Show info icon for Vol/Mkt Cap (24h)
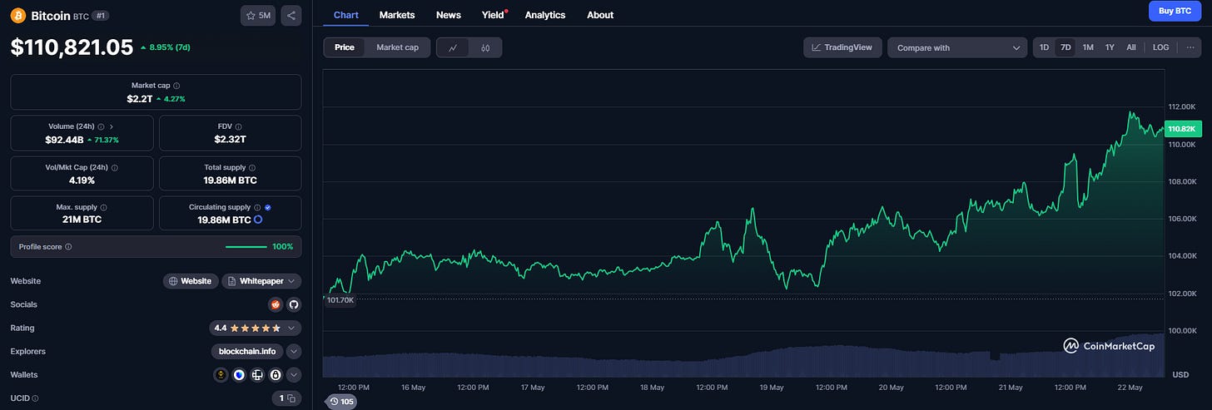Viewport: 1212px width, 410px height. point(114,167)
